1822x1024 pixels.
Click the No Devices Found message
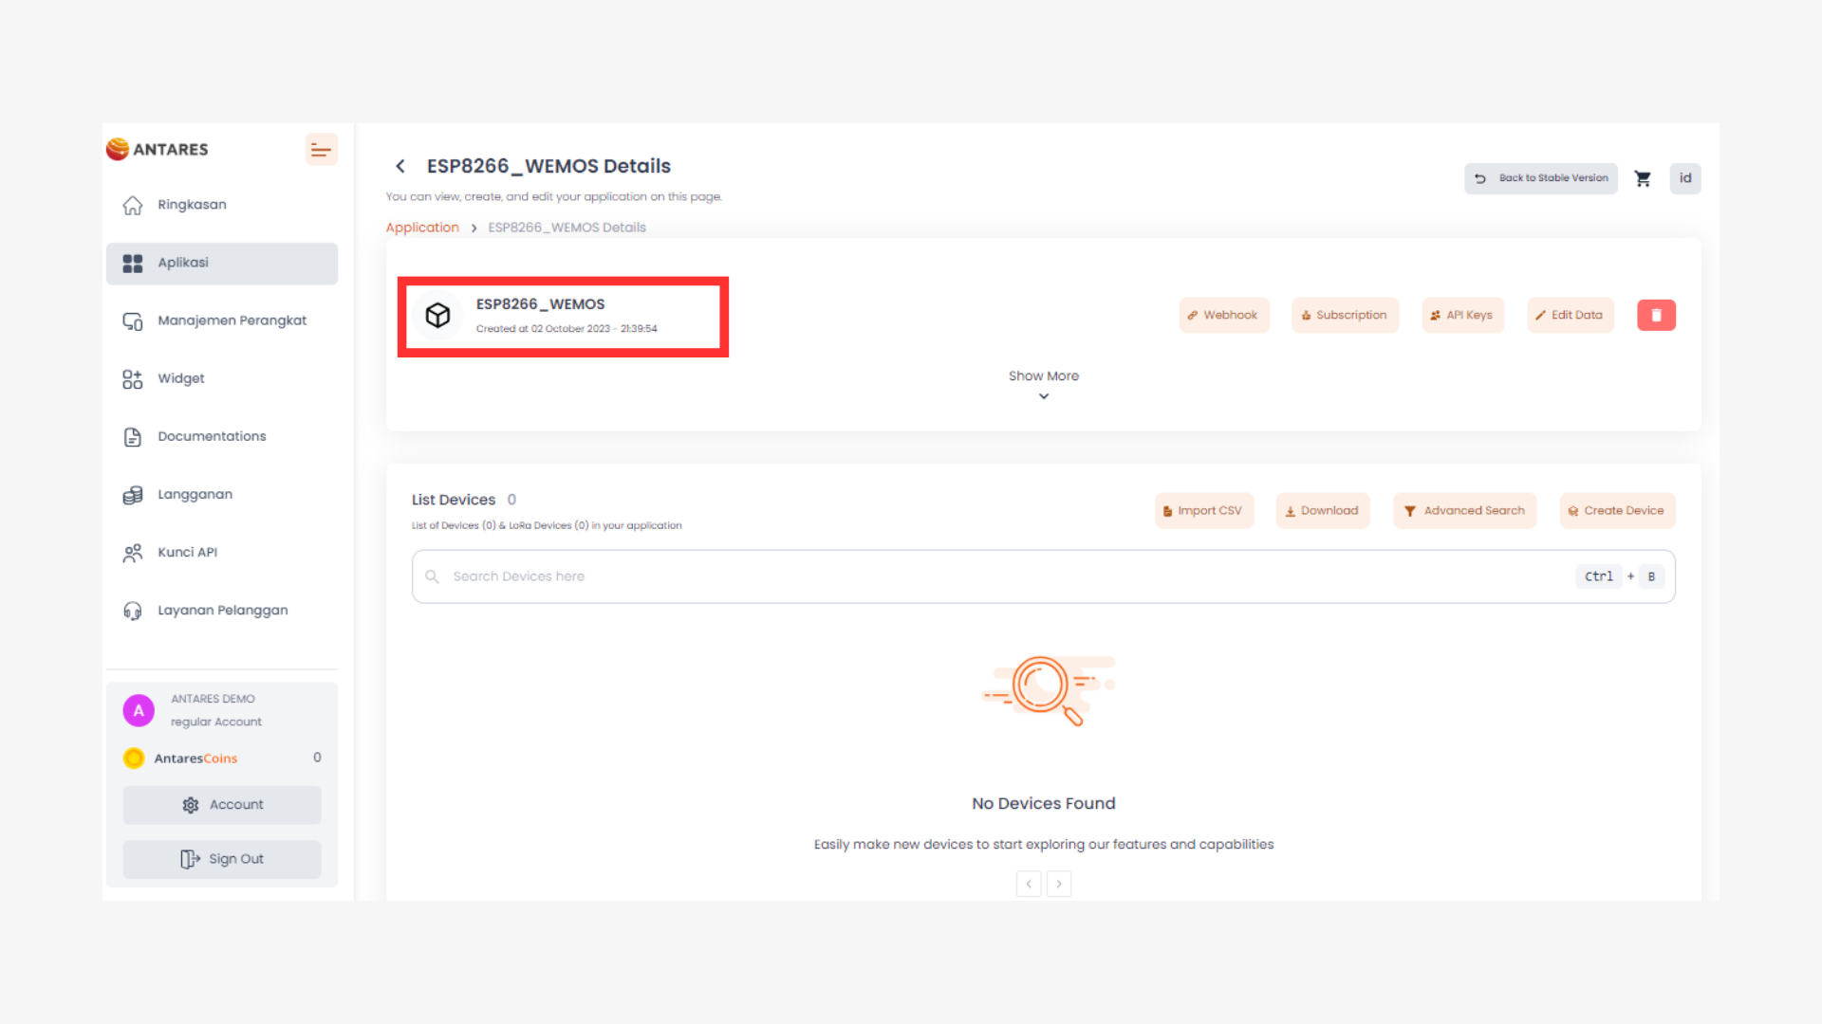tap(1044, 803)
